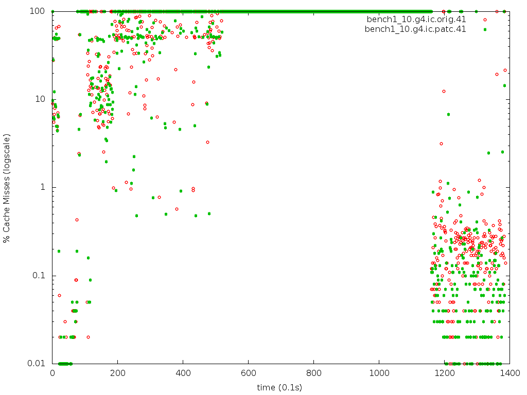Click the 200 tick label on x-axis
This screenshot has width=527, height=395.
[118, 373]
